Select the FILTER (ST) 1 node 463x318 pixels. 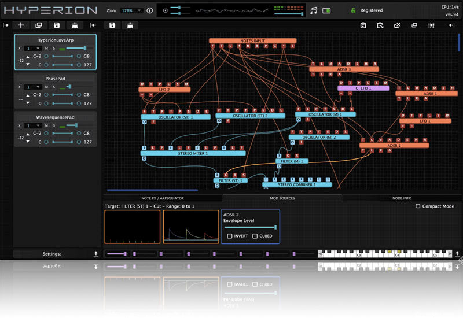pyautogui.click(x=230, y=180)
